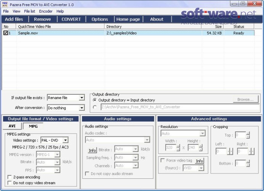Open the File list menu
This screenshot has width=264, height=191.
click(29, 11)
